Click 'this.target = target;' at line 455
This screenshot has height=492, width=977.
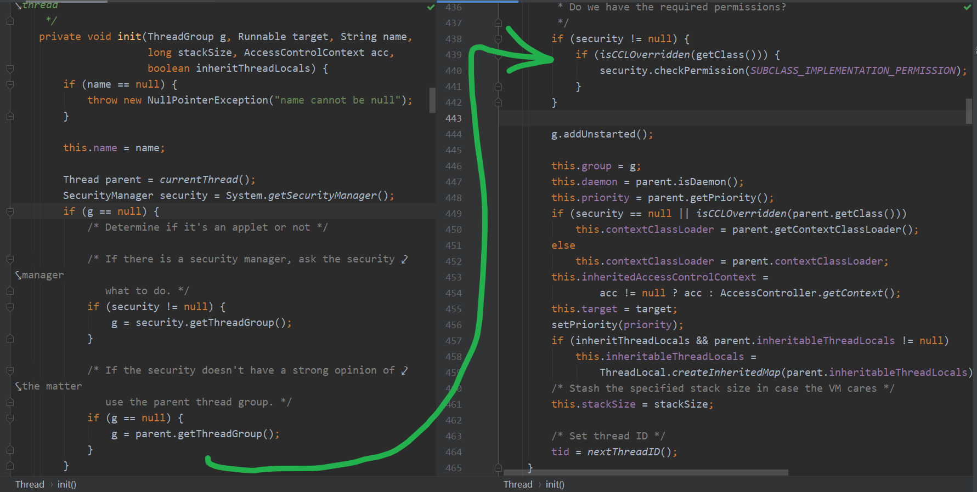(x=614, y=309)
